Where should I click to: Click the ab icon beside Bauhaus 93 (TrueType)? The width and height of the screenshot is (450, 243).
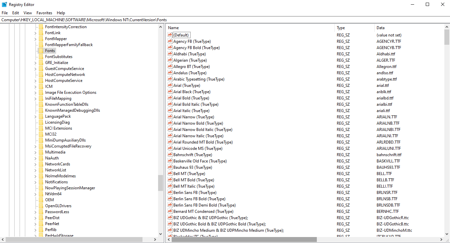pos(170,167)
